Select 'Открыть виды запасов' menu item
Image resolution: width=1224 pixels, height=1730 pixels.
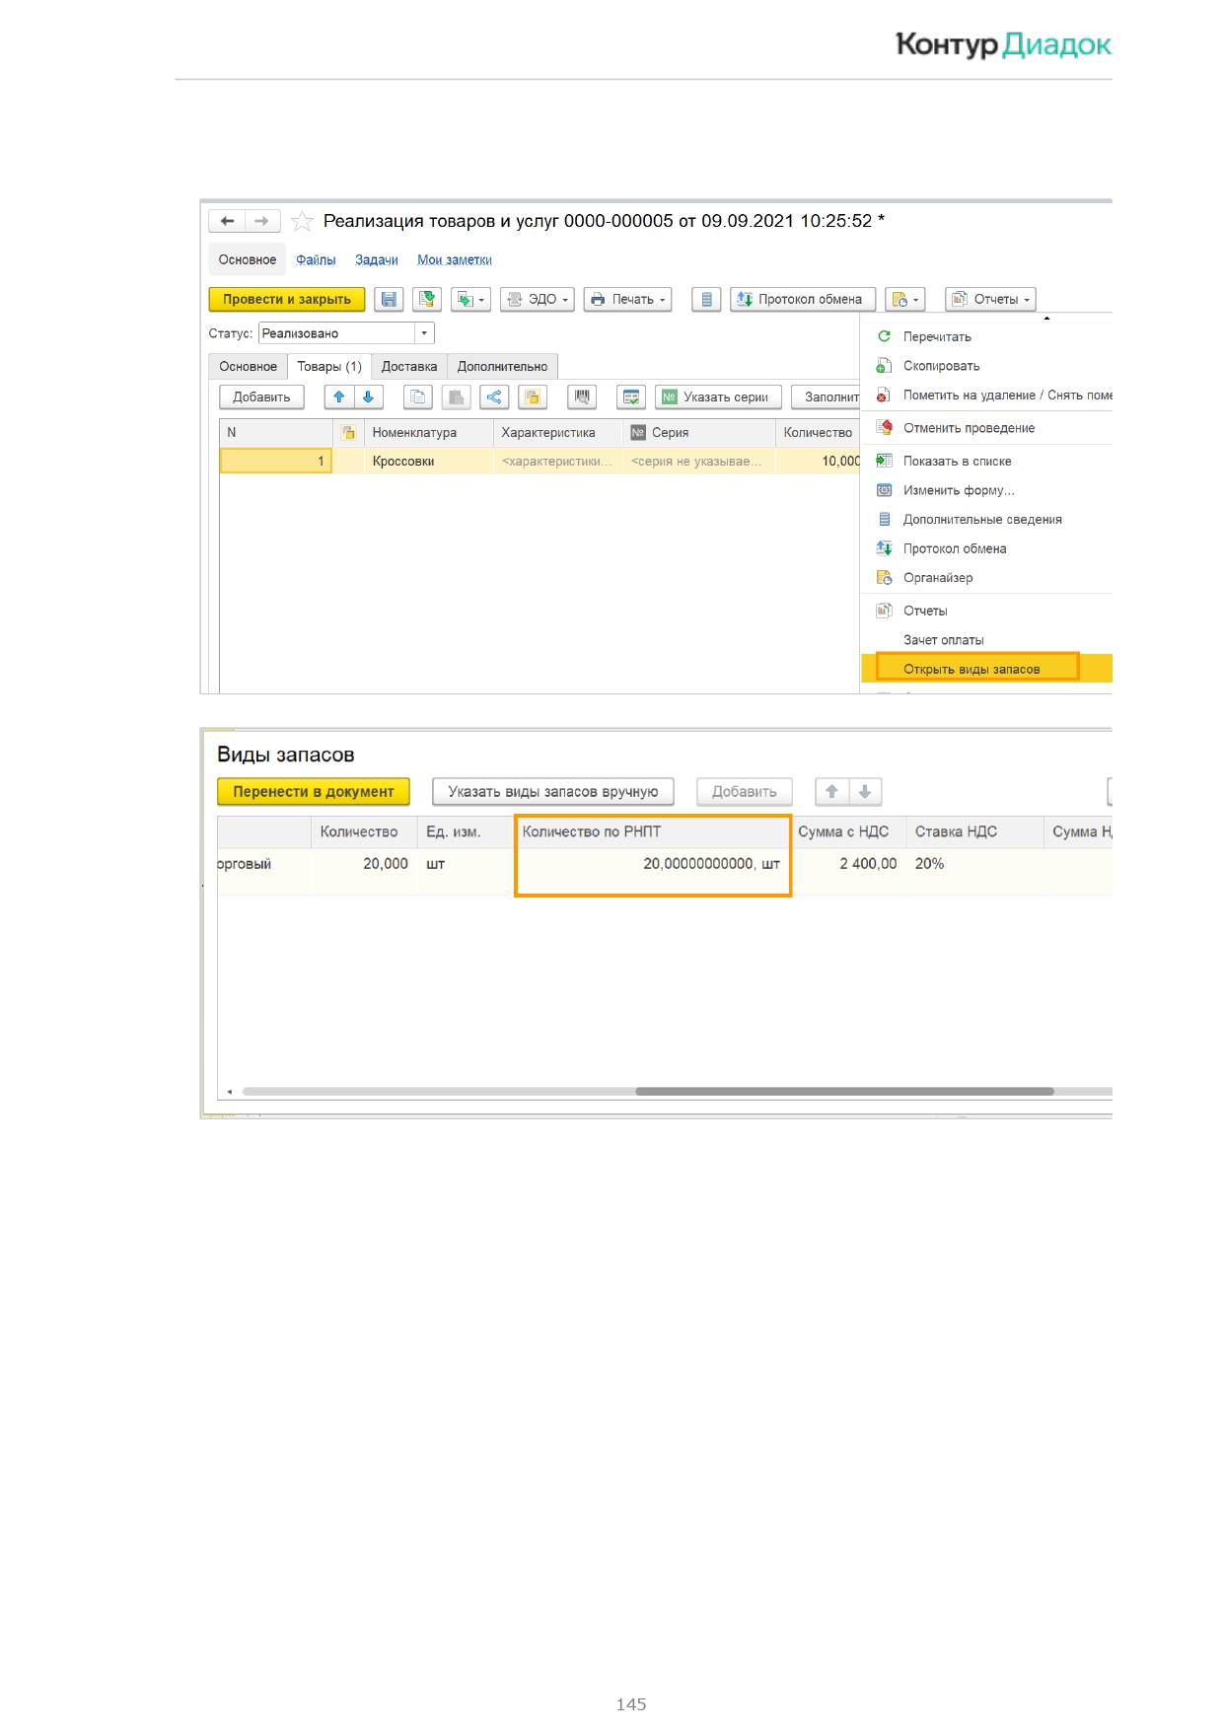972,669
